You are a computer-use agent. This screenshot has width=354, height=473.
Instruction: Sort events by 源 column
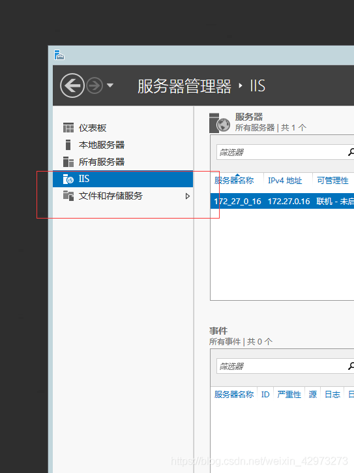click(x=313, y=394)
